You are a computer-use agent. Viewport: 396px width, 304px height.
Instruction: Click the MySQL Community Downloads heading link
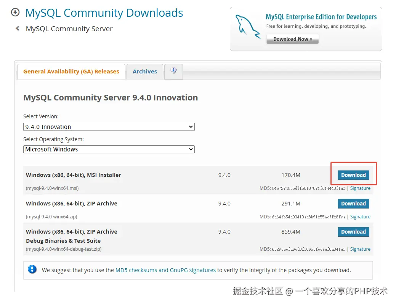(104, 13)
